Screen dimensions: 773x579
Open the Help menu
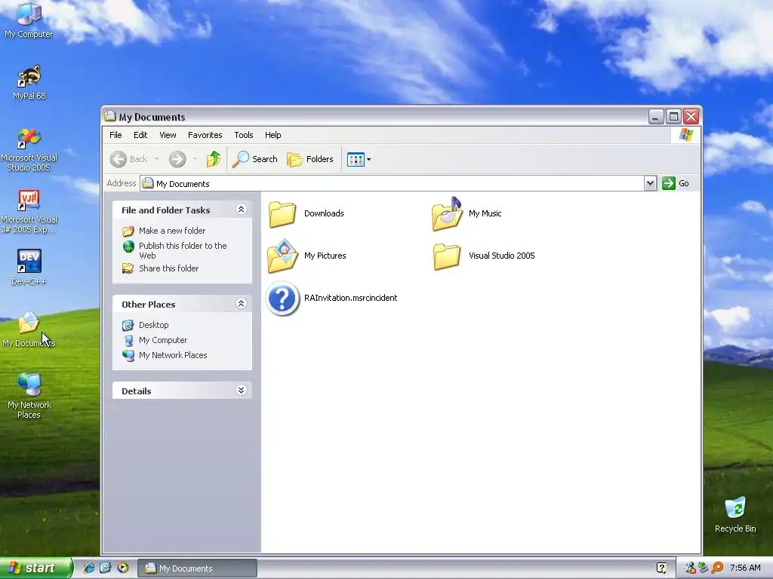pos(273,135)
